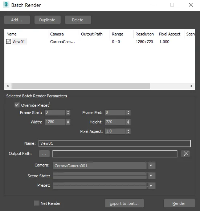200x211 pixels.
Task: Toggle the Override Preset checkbox
Action: [17, 105]
